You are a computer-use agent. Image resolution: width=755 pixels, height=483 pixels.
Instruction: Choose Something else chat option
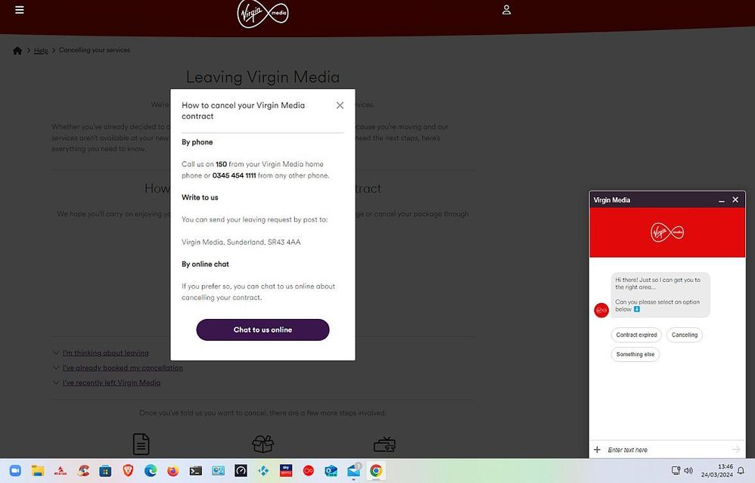click(635, 355)
